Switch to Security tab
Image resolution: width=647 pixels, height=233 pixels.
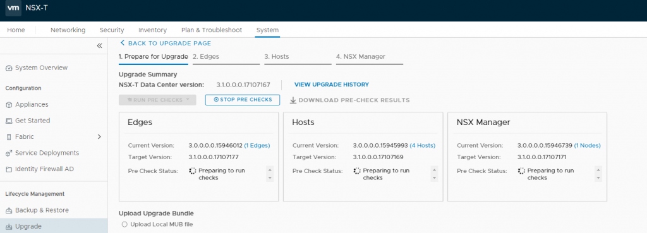coord(112,30)
